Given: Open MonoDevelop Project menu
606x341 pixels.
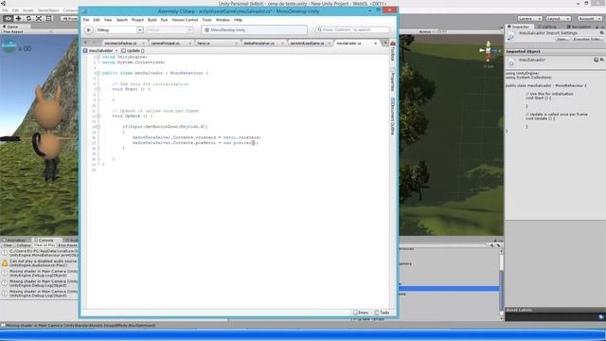Looking at the screenshot, I should pyautogui.click(x=137, y=20).
